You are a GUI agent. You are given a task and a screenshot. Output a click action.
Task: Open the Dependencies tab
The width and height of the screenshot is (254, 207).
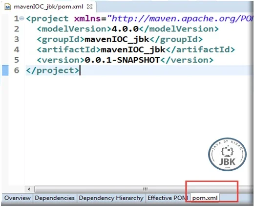(55, 198)
